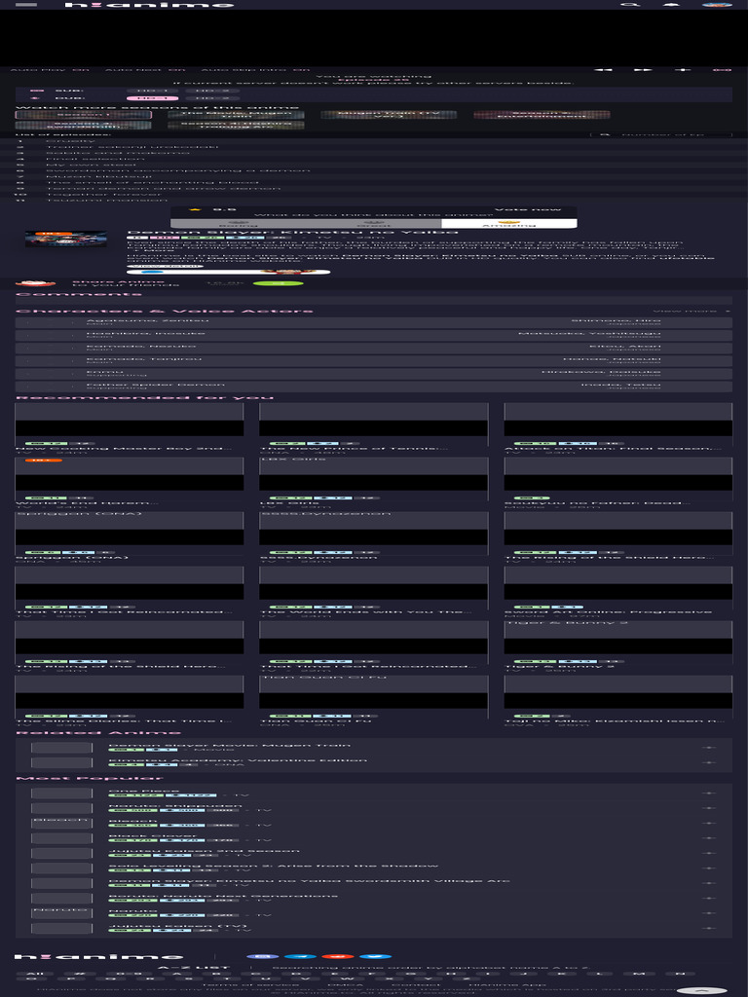748x997 pixels.
Task: Open Sword Art Online: Progressive recommendation
Action: point(617,591)
